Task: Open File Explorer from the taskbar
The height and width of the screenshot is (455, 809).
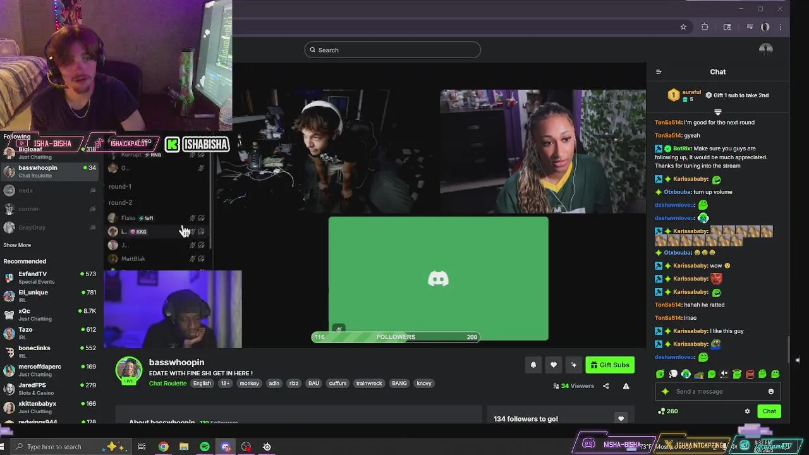Action: [x=184, y=447]
